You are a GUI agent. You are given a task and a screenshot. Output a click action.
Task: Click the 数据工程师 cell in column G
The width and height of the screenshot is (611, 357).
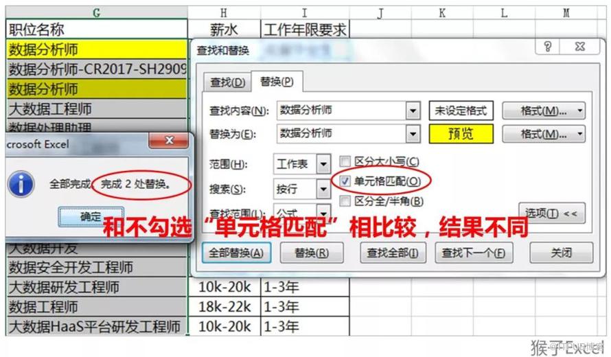pyautogui.click(x=97, y=307)
